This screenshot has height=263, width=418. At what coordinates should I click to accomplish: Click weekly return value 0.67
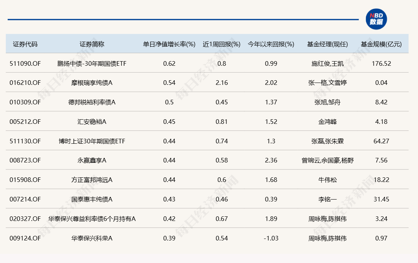[x=221, y=219]
